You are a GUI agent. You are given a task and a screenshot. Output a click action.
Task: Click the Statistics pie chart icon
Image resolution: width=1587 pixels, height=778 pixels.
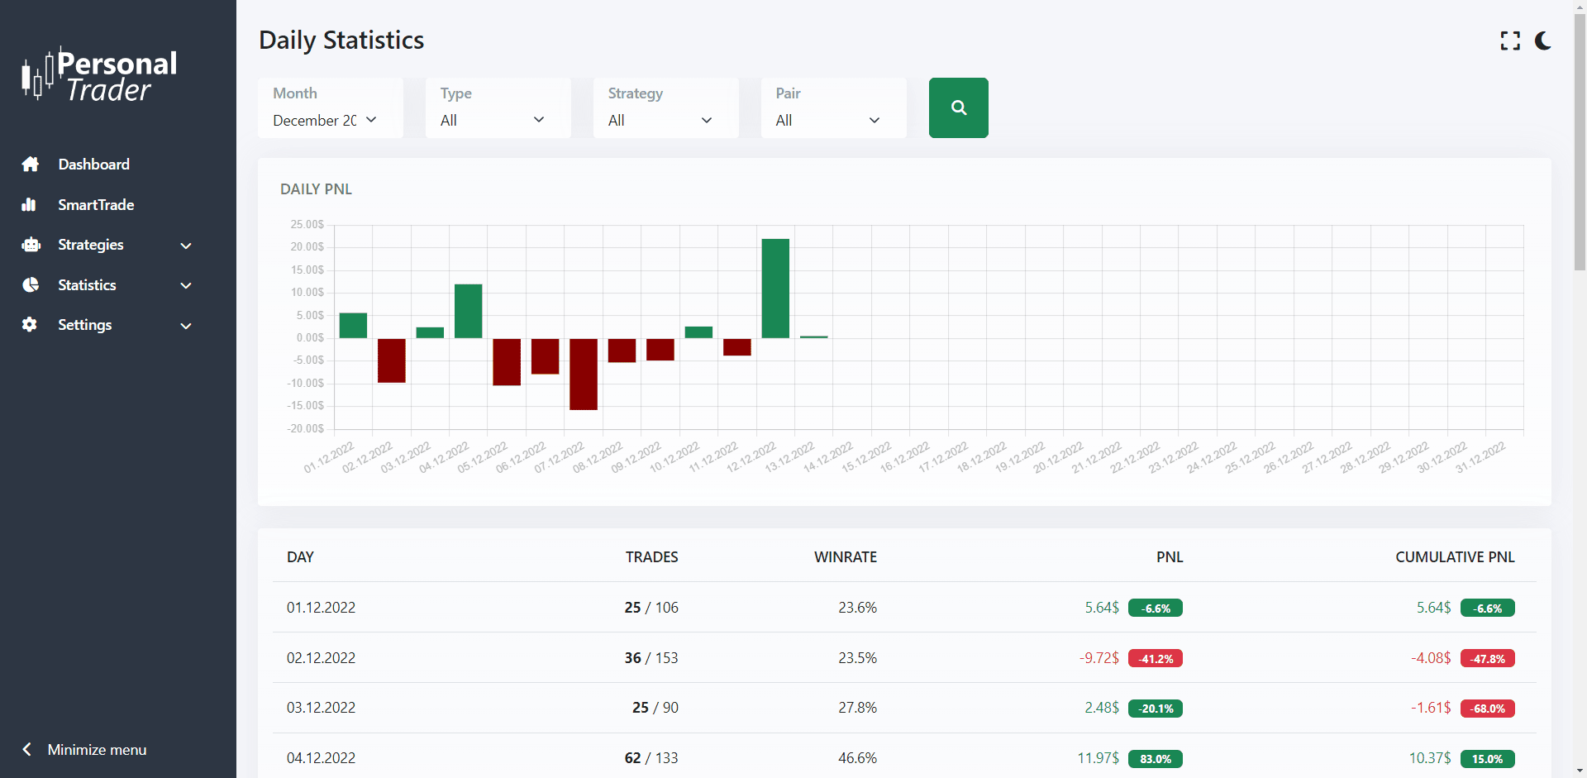pyautogui.click(x=31, y=285)
